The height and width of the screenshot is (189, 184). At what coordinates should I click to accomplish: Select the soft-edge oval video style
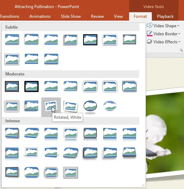[x=110, y=106]
